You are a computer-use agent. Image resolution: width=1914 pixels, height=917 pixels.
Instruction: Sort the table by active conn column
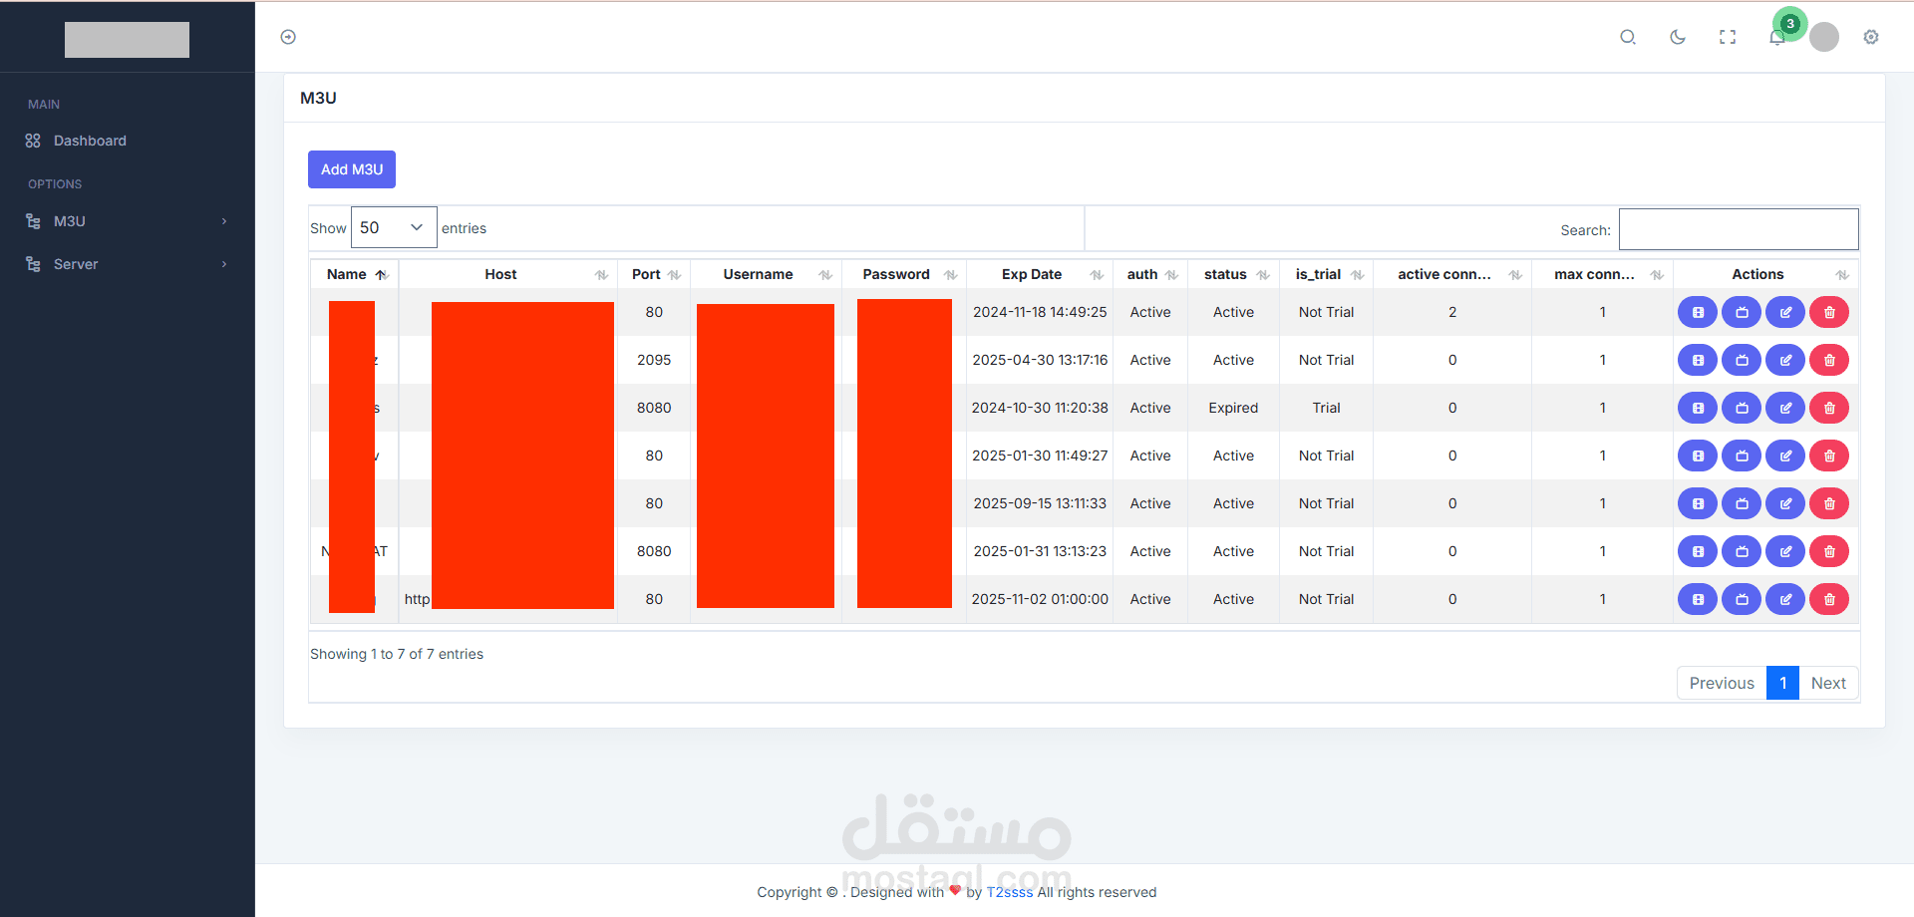(x=1452, y=274)
